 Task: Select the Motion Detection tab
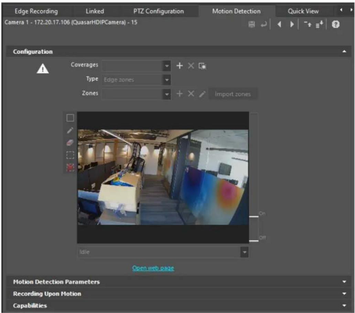pos(236,11)
